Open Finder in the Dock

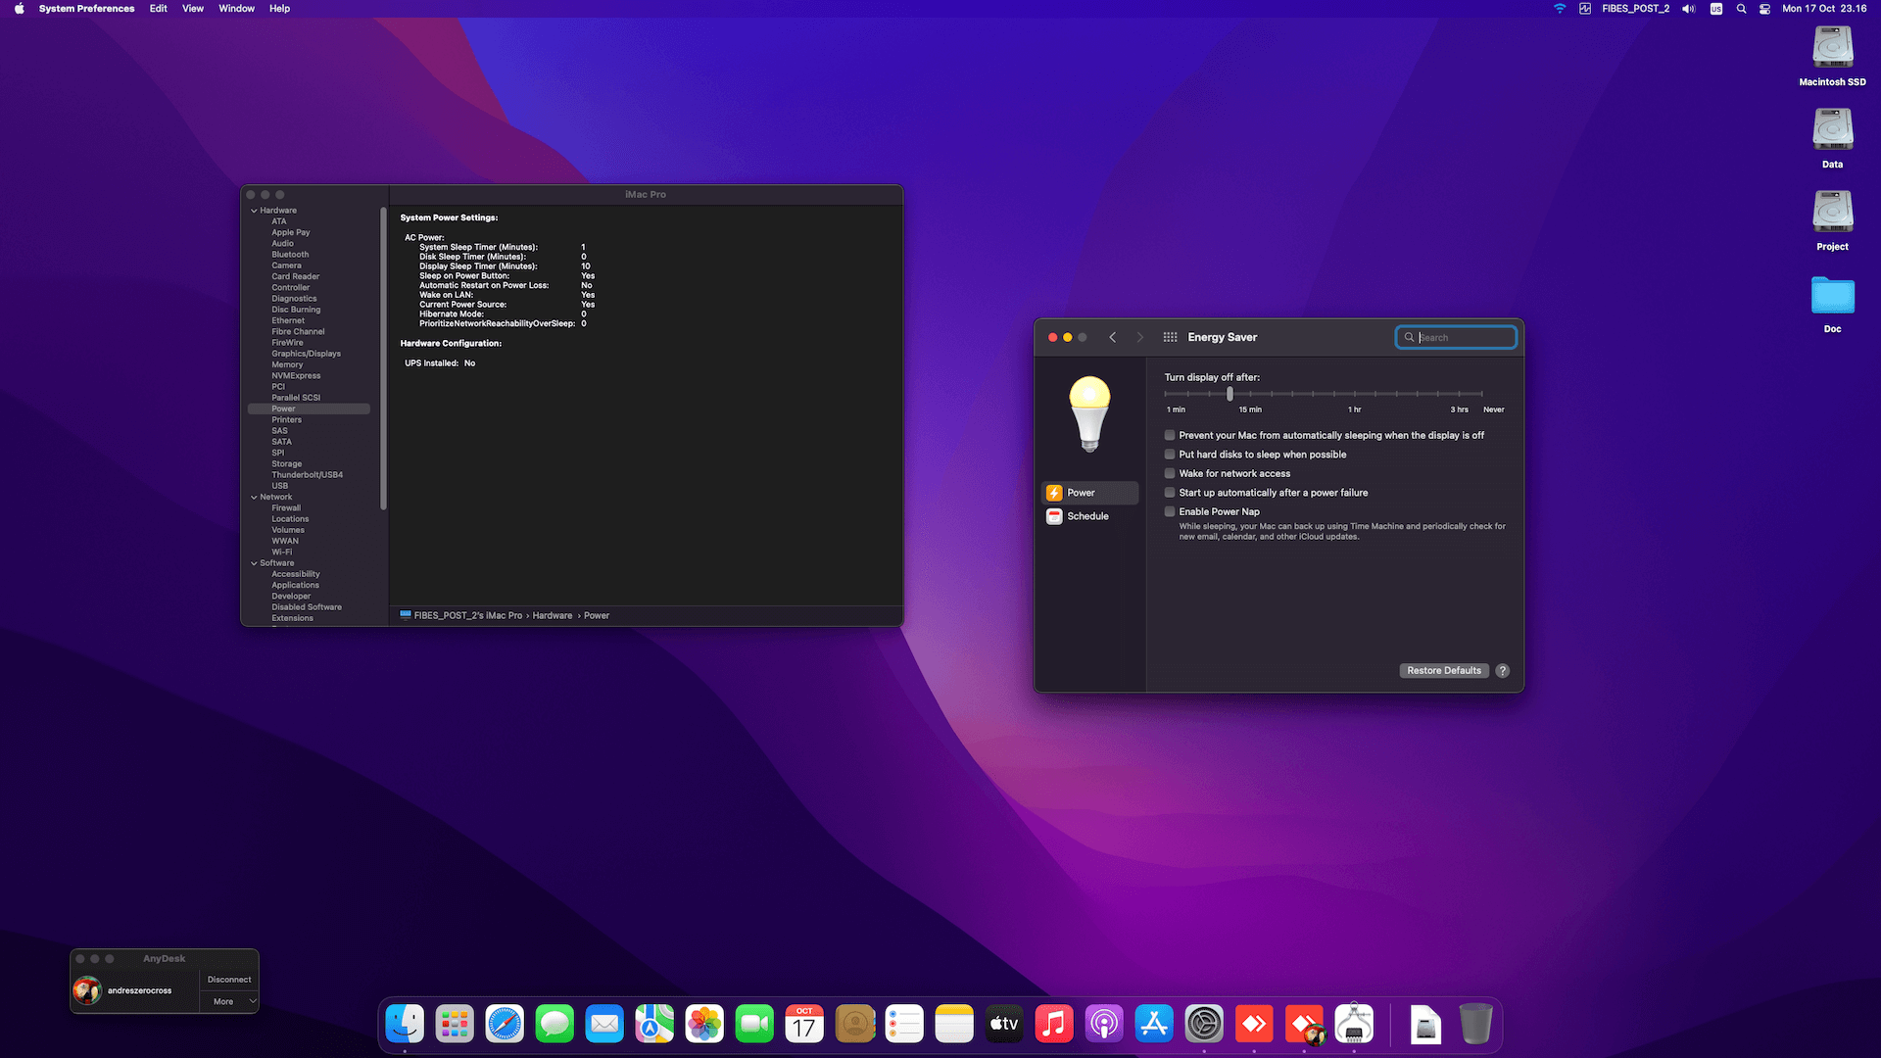(405, 1025)
